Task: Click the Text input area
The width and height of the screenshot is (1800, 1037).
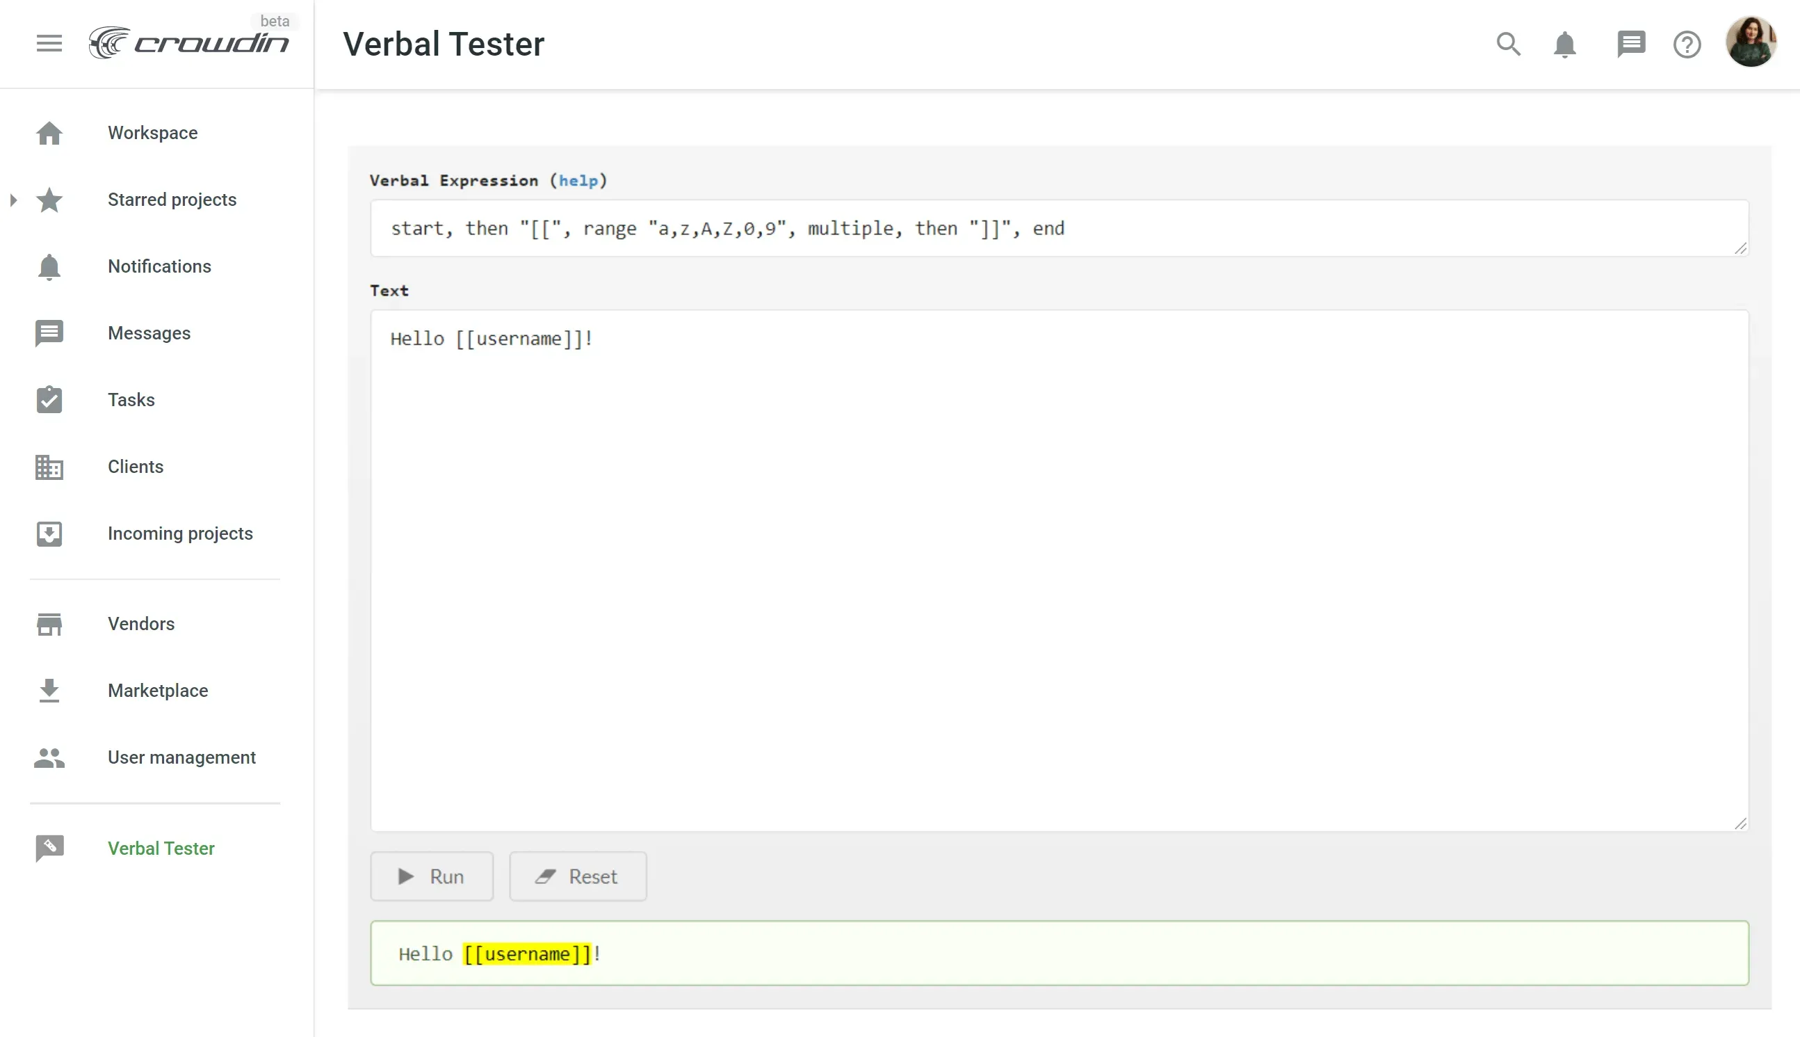Action: (1058, 570)
